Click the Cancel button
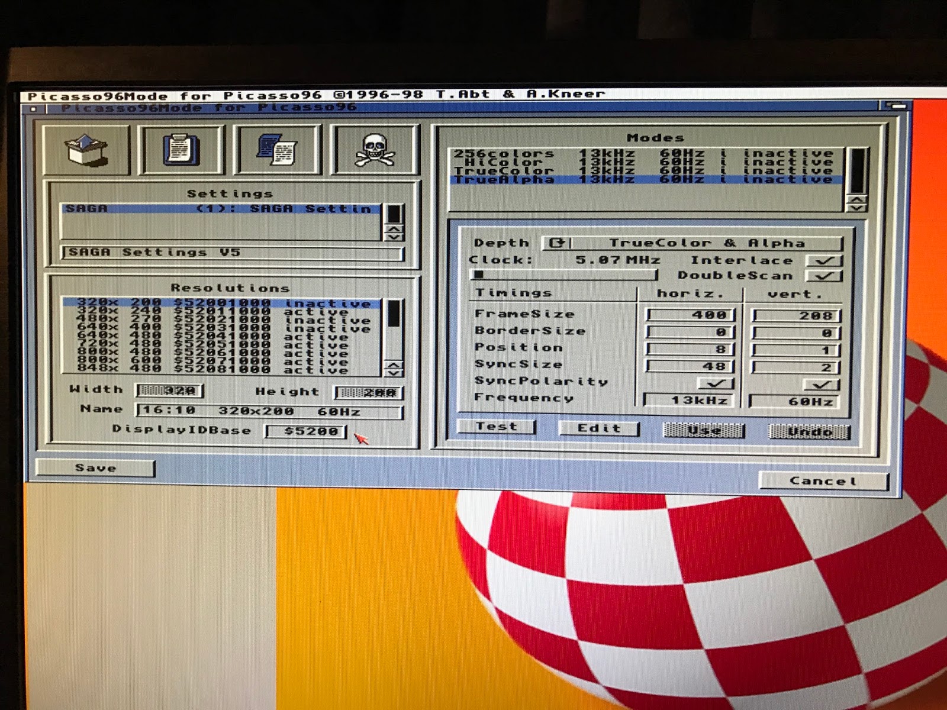Screen dimensions: 947x710 (x=823, y=481)
